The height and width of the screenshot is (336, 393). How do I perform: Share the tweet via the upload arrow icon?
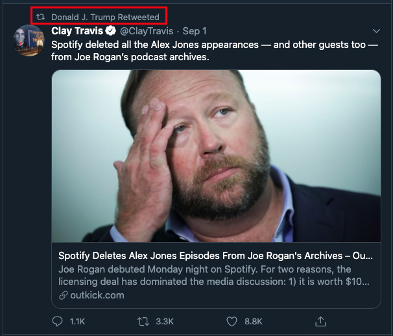point(320,321)
